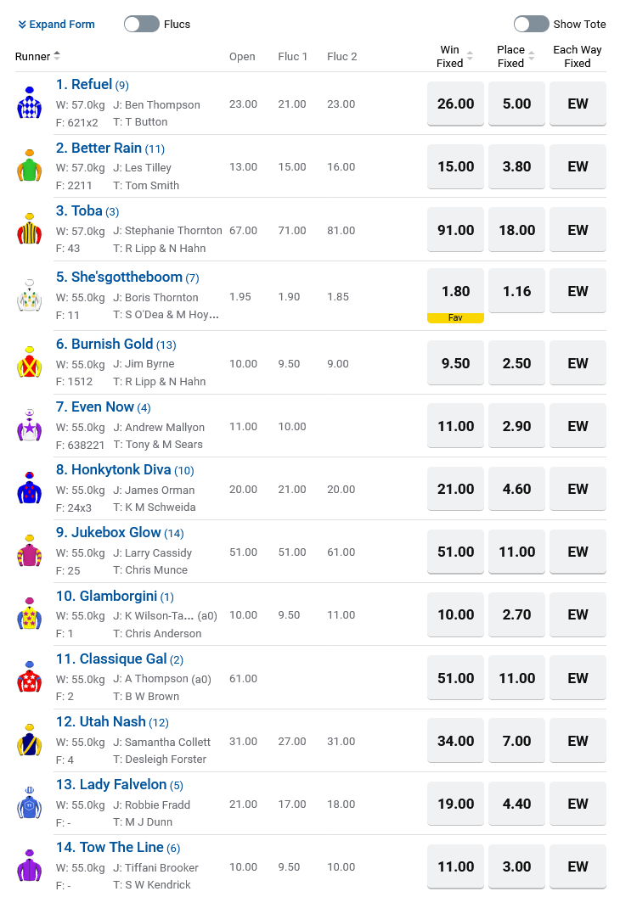Expand Form for all runners
Viewport: 620px width, 897px height.
pos(56,24)
